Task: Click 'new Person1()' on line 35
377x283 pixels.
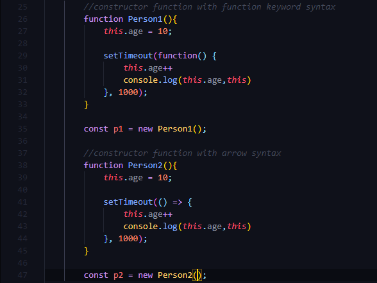Action: click(170, 129)
